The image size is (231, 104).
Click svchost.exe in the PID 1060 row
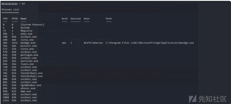click(29, 97)
